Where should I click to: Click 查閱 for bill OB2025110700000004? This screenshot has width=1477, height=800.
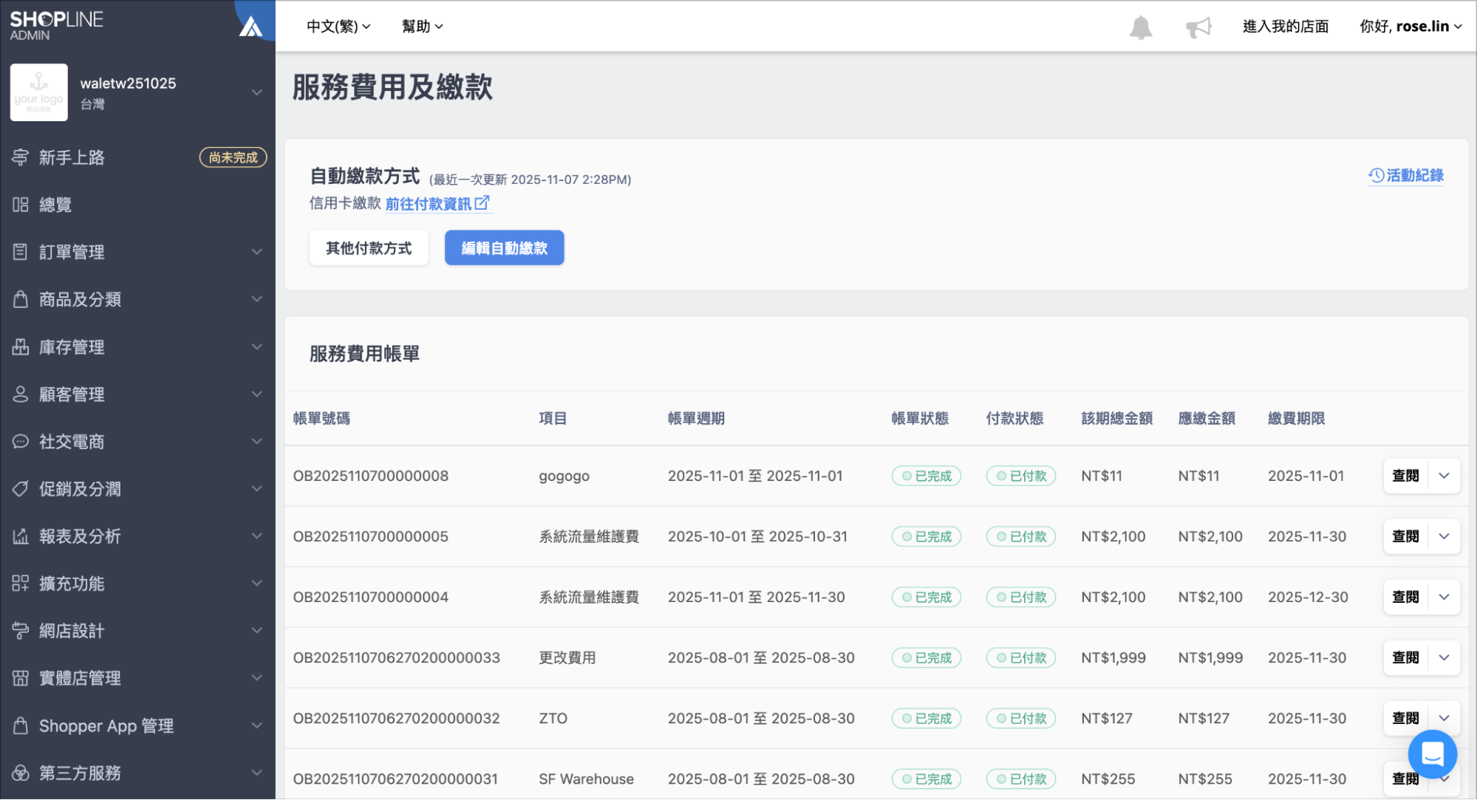[x=1405, y=597]
